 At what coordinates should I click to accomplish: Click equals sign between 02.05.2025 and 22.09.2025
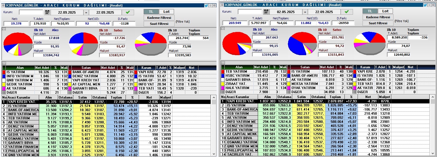coord(305,12)
